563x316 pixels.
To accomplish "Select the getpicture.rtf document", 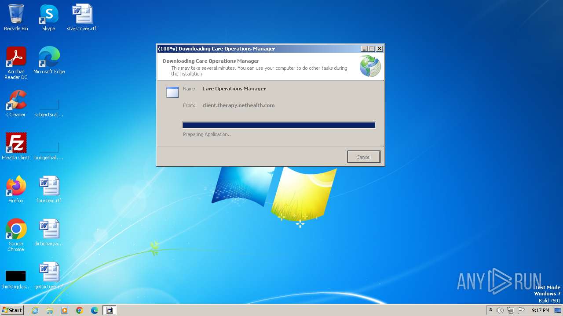I will click(x=49, y=275).
